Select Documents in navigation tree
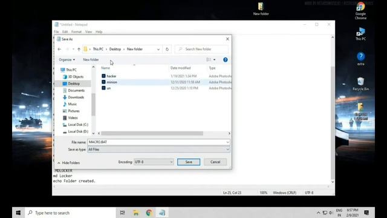 point(74,90)
